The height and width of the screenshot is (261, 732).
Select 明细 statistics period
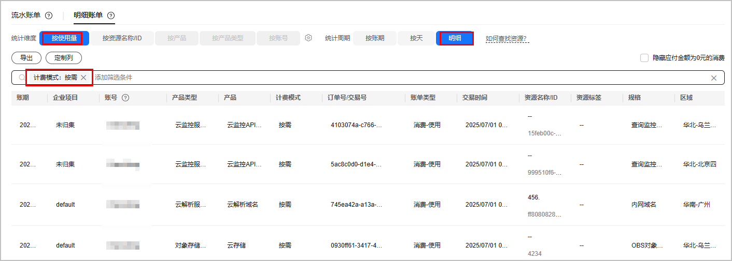coord(455,38)
